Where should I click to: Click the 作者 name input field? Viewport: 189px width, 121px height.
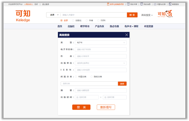101,56
